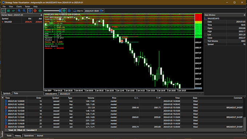Click sell order icon for order 21
This screenshot has height=139, width=247.
(6, 117)
